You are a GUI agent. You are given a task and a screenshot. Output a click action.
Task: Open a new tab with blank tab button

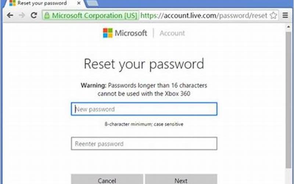(92, 3)
